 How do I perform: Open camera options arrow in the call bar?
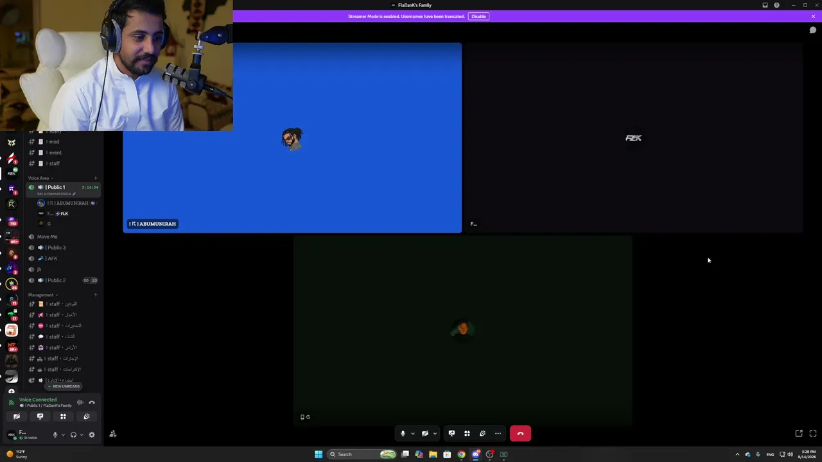point(435,434)
